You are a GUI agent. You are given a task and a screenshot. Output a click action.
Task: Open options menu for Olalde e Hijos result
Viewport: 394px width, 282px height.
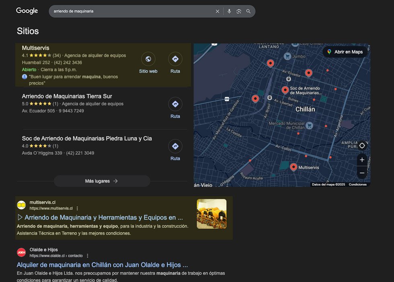pos(88,255)
